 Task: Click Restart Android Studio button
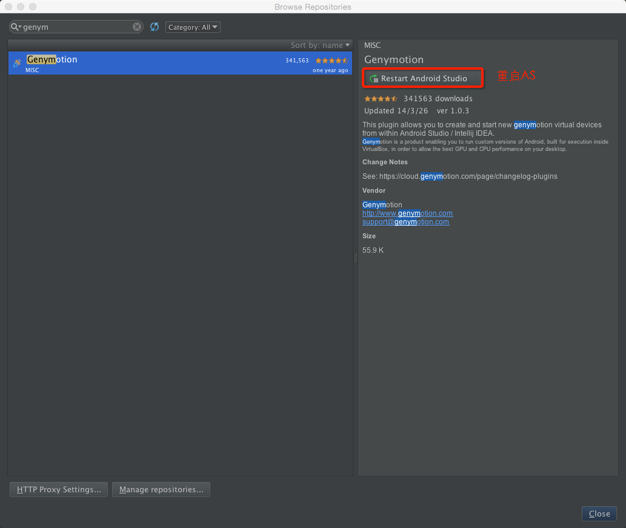point(423,78)
